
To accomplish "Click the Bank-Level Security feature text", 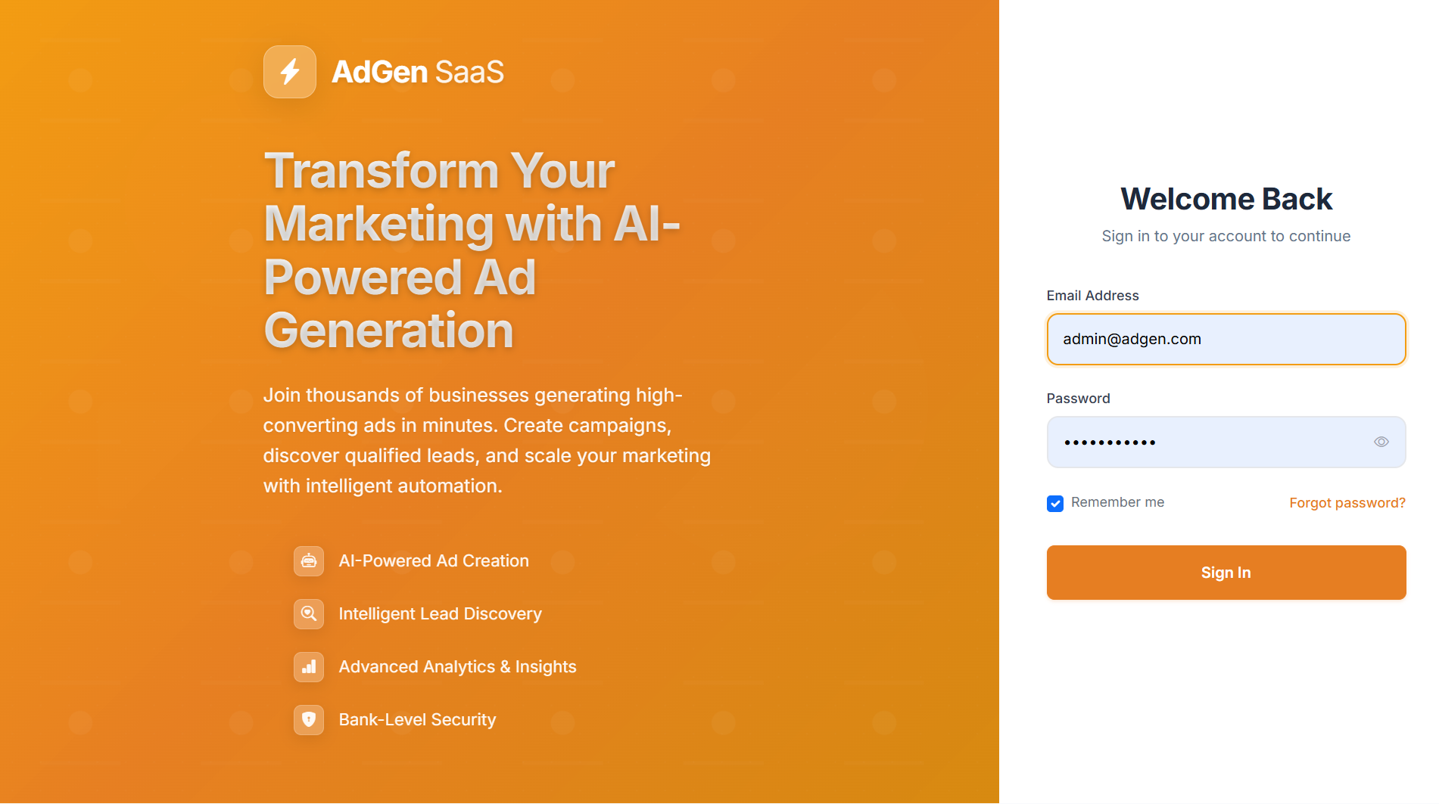I will 417,720.
